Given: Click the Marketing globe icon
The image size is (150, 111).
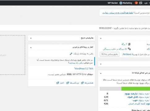Looking at the screenshot, I should coord(121,3).
